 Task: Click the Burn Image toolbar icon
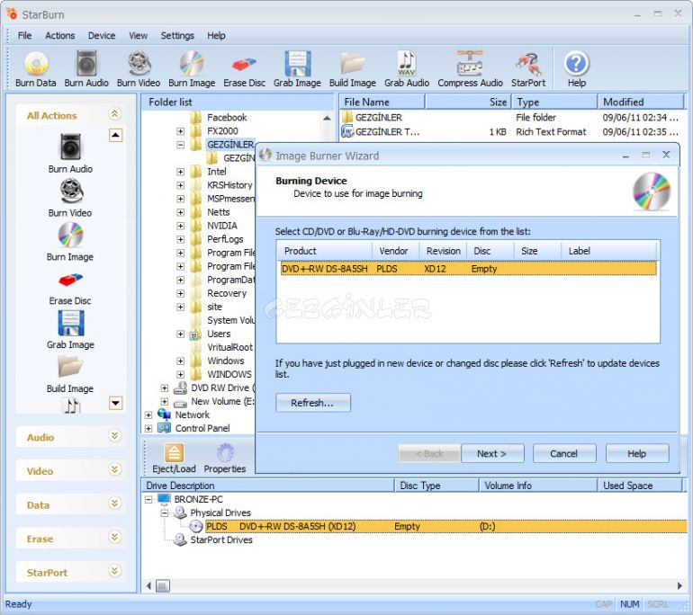pos(192,64)
